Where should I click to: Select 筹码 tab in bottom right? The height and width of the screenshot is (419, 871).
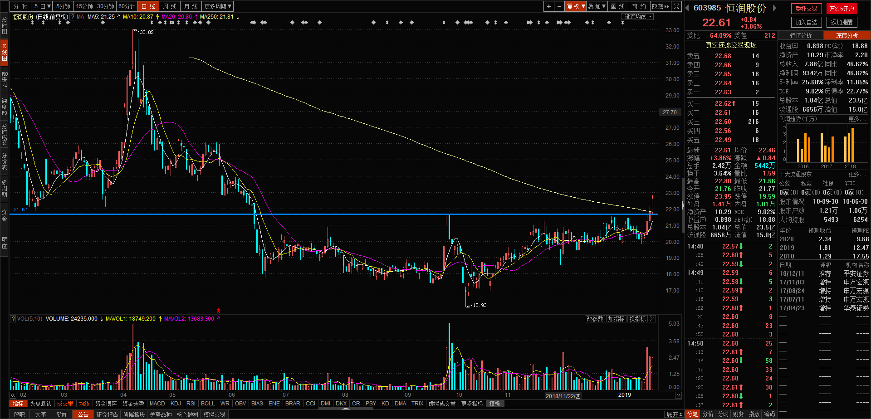[769, 414]
